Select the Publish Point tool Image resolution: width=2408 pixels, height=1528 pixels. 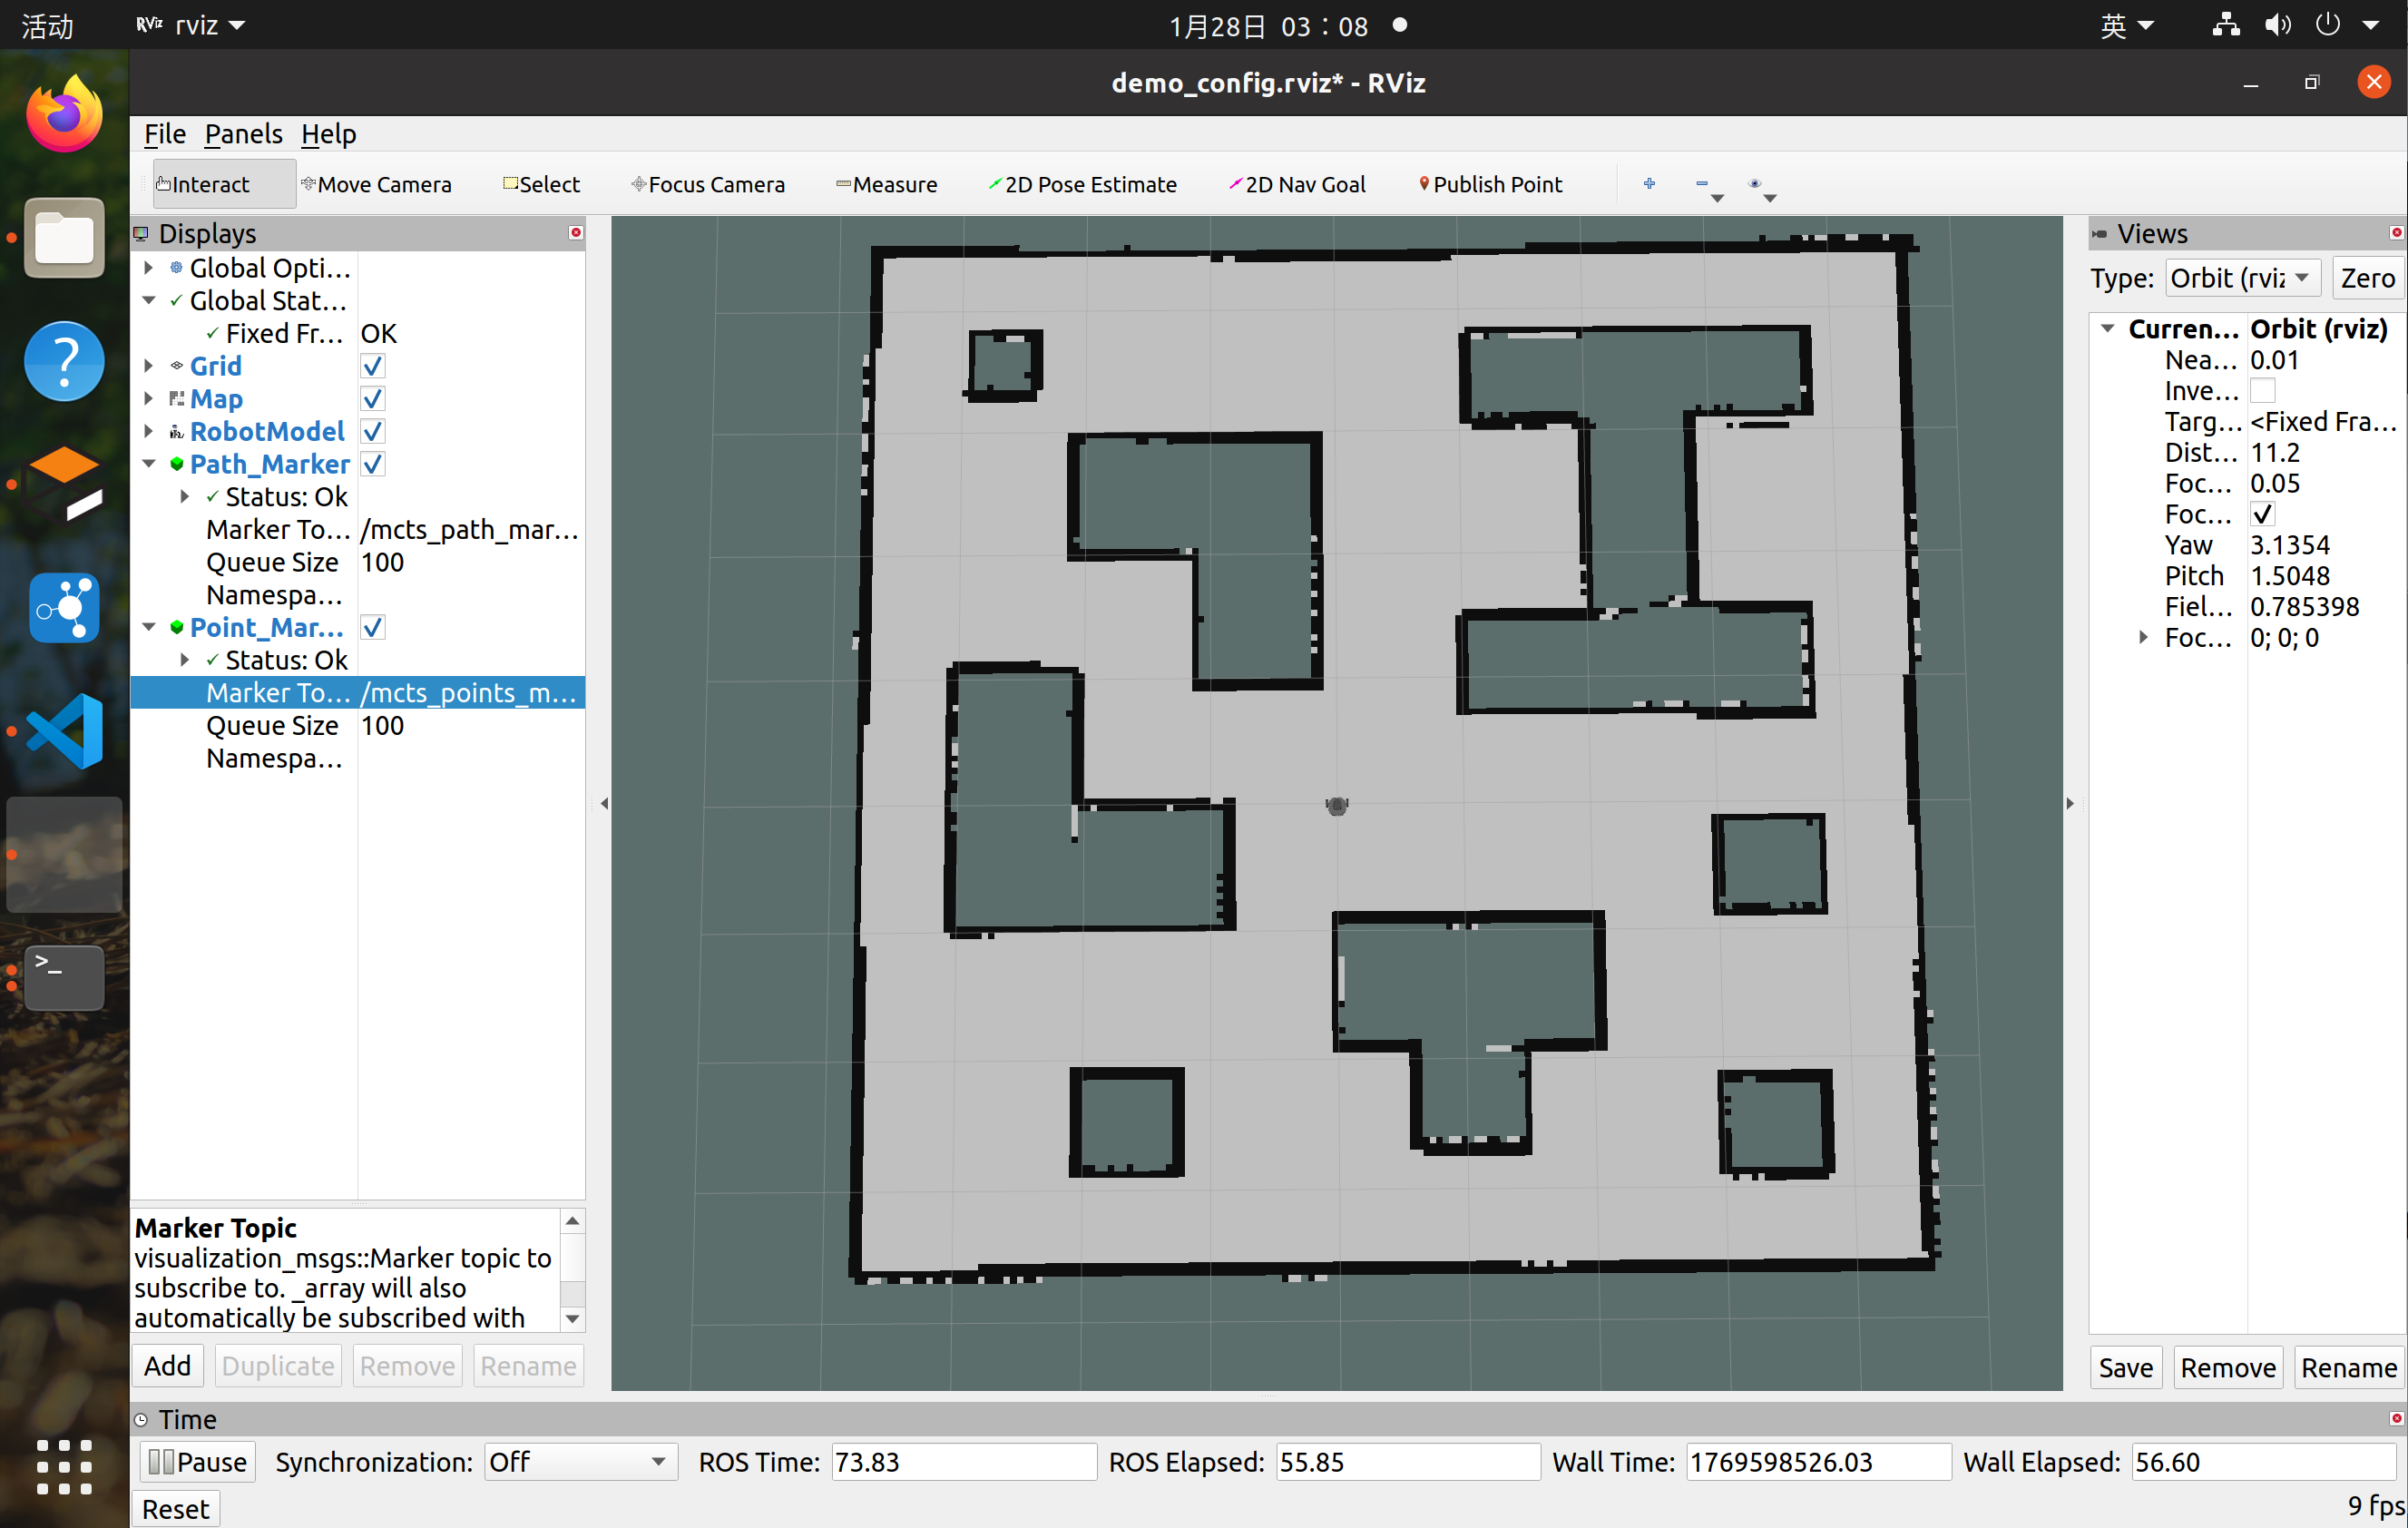click(1490, 184)
